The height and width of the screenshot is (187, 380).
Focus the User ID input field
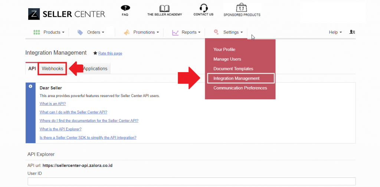tap(191, 181)
